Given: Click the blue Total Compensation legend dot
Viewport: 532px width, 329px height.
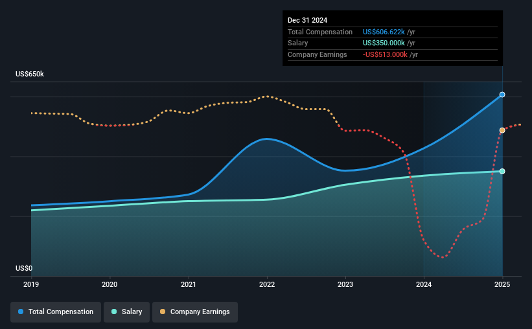Looking at the screenshot, I should (x=21, y=312).
